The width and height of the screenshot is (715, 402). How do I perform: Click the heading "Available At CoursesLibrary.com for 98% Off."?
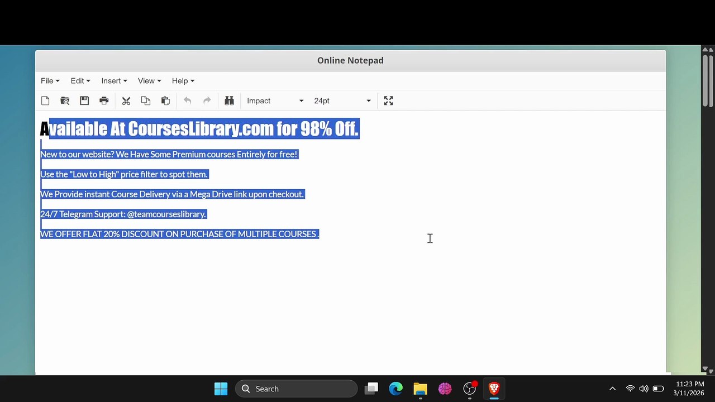pos(199,129)
